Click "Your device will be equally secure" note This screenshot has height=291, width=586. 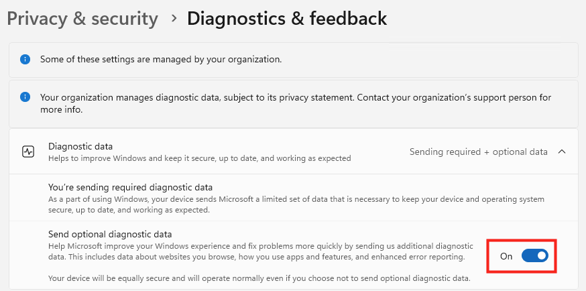(259, 278)
